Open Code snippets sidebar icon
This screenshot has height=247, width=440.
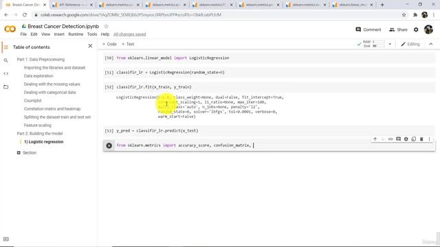pos(5,73)
